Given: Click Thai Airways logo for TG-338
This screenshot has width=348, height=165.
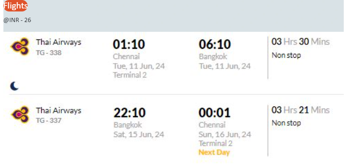Looking at the screenshot, I should click(x=20, y=47).
